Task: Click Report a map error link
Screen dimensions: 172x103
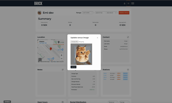Action: click(60, 62)
